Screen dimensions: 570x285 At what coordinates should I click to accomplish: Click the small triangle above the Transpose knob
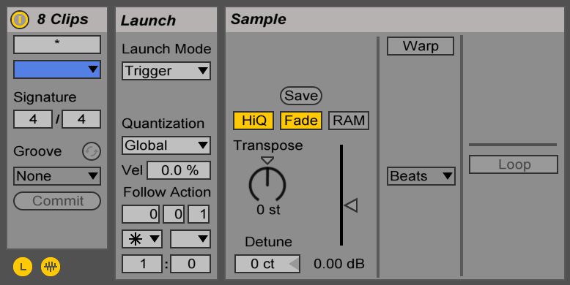coord(267,160)
